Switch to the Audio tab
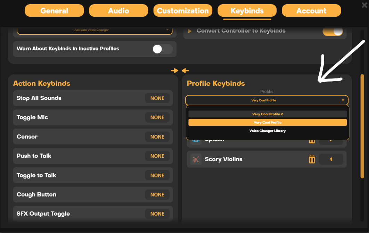This screenshot has width=369, height=233. click(118, 10)
